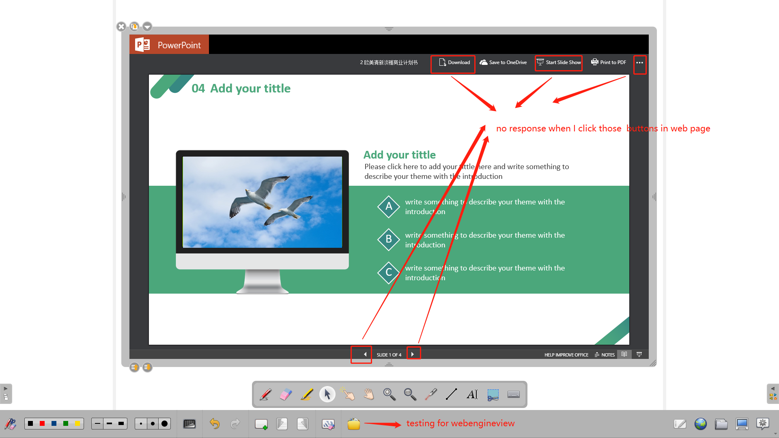This screenshot has width=779, height=438.
Task: Select the yellow highlighter tool
Action: 307,394
